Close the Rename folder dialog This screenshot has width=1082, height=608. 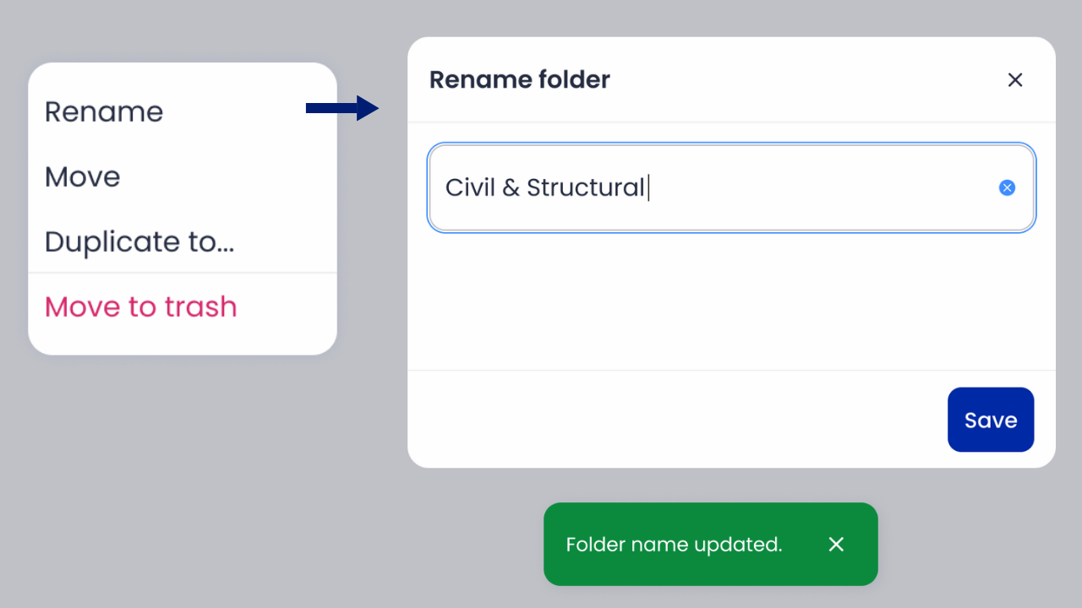[x=1015, y=80]
